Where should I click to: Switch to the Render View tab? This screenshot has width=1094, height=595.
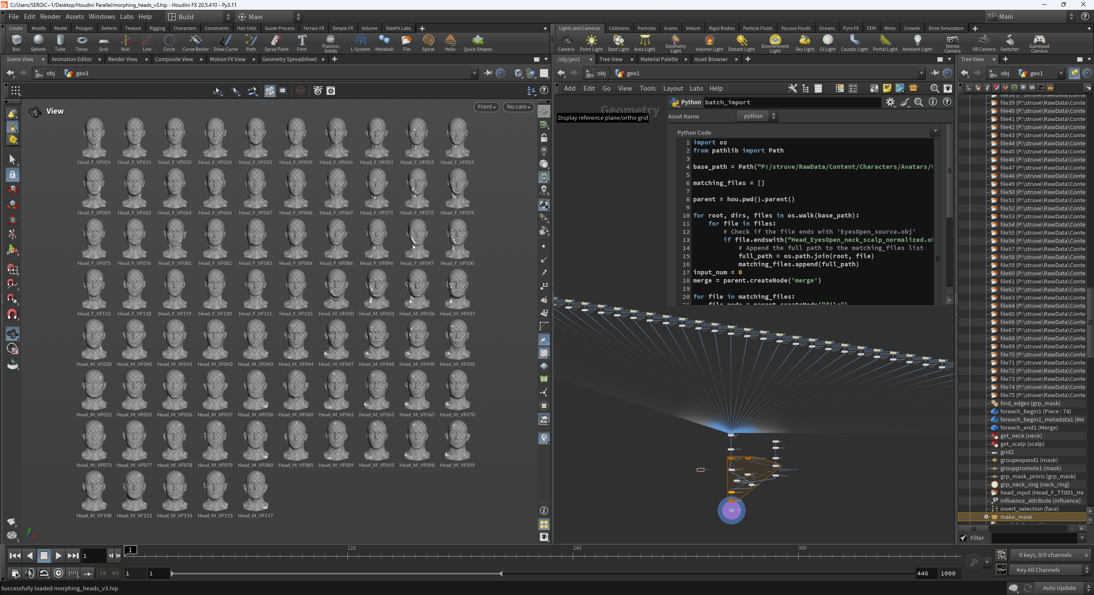point(123,59)
